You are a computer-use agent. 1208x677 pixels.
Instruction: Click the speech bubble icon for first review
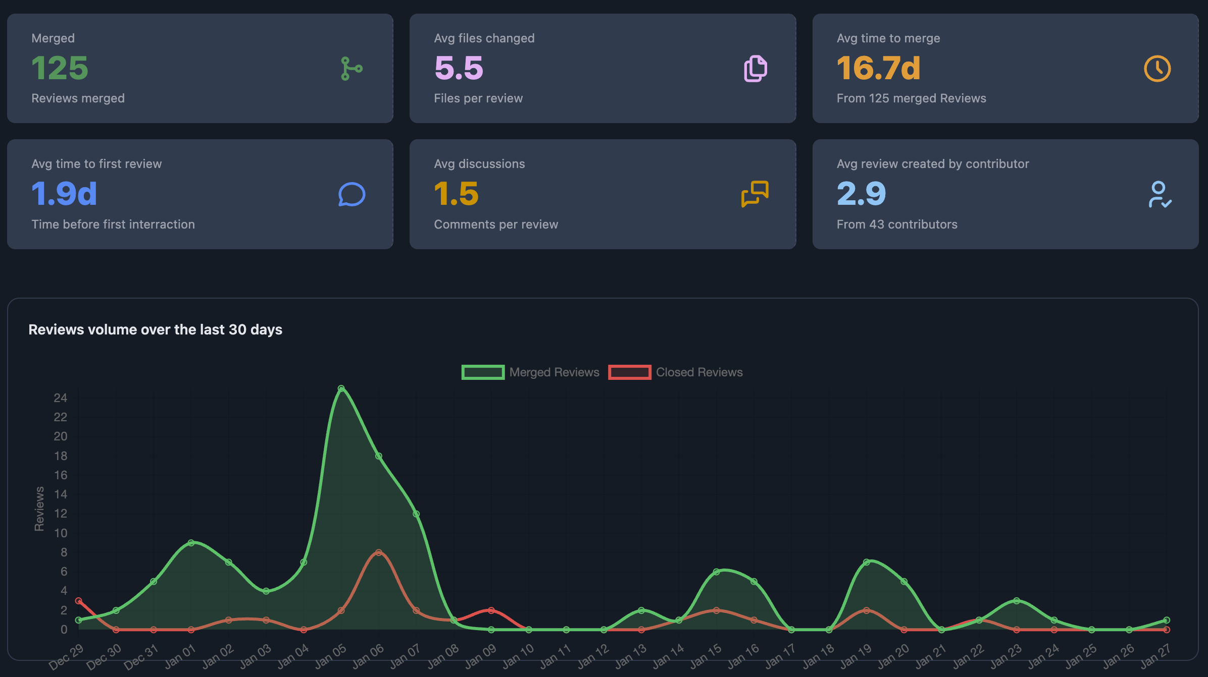[x=352, y=194]
